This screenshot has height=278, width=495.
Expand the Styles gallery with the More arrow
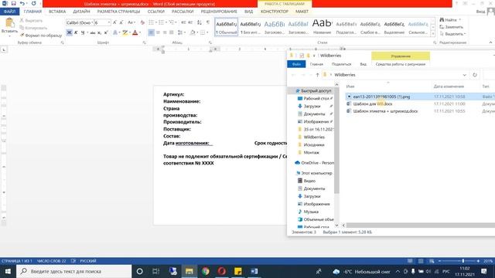point(433,34)
